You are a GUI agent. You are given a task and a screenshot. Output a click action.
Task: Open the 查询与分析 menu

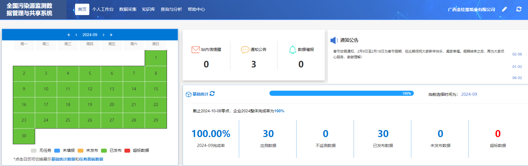tap(171, 9)
